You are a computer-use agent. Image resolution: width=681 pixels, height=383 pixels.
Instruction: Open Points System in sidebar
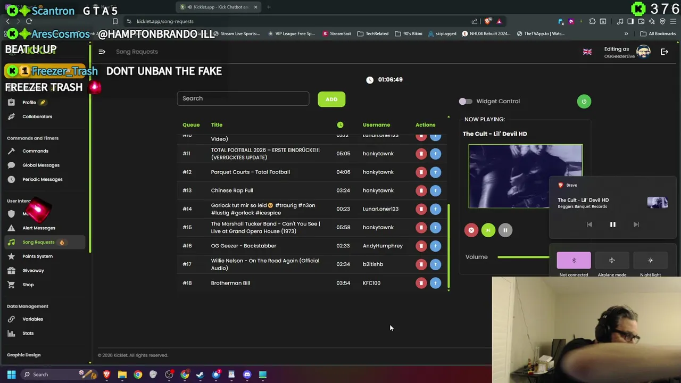point(37,256)
